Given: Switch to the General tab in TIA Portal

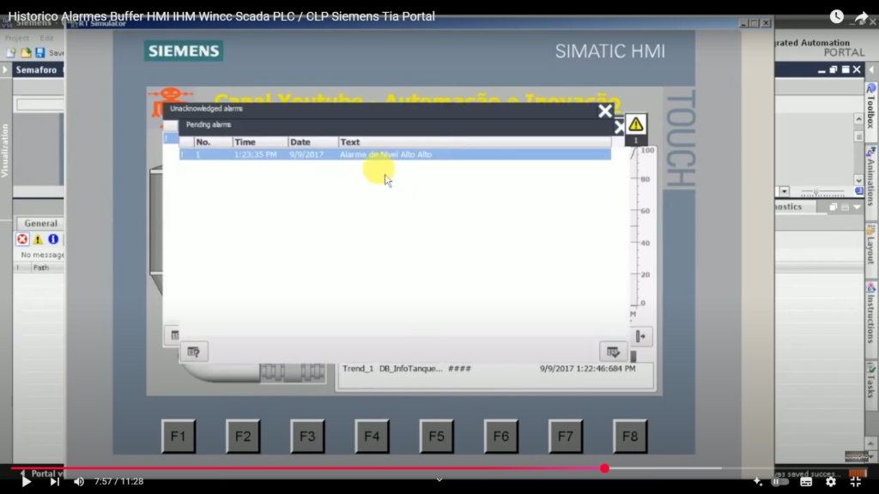Looking at the screenshot, I should 40,223.
